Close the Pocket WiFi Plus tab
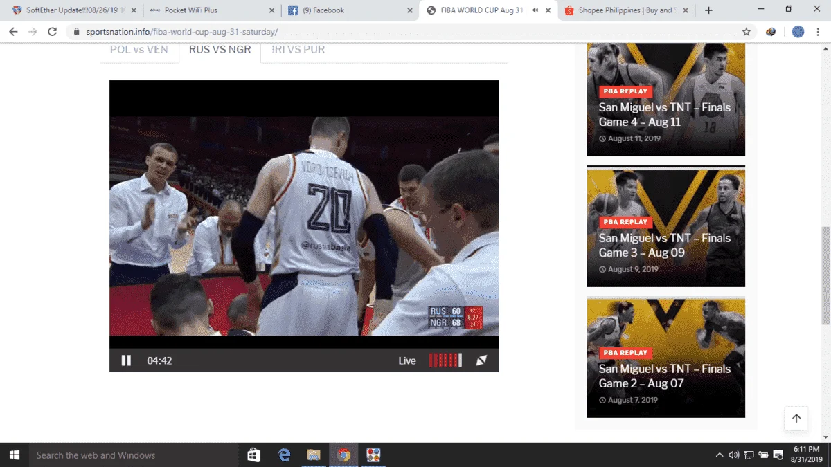 point(271,10)
